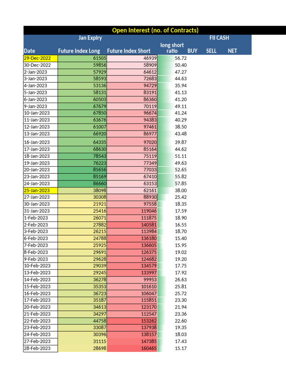Image resolution: width=286 pixels, height=382 pixels.
Task: Select the Date column header
Action: point(29,51)
